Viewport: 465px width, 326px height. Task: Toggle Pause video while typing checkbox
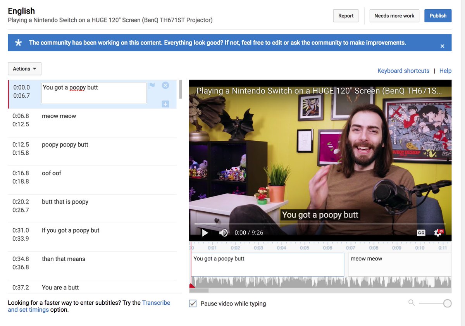[x=193, y=304]
